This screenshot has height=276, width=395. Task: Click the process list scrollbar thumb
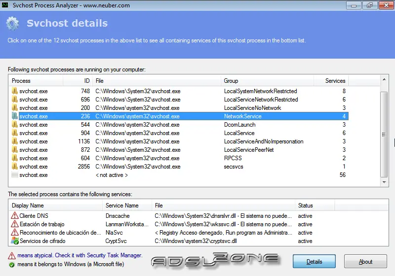[x=384, y=135]
